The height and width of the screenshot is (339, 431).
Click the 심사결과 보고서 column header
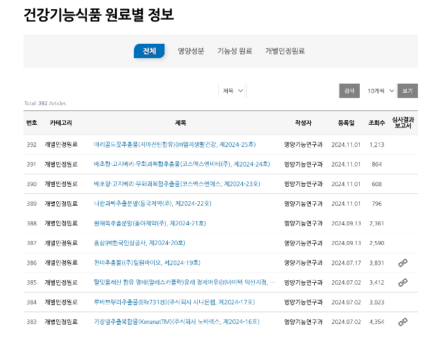pos(403,123)
